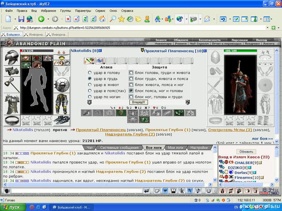
Task: Open the Избранное menu
Action: (x=48, y=11)
